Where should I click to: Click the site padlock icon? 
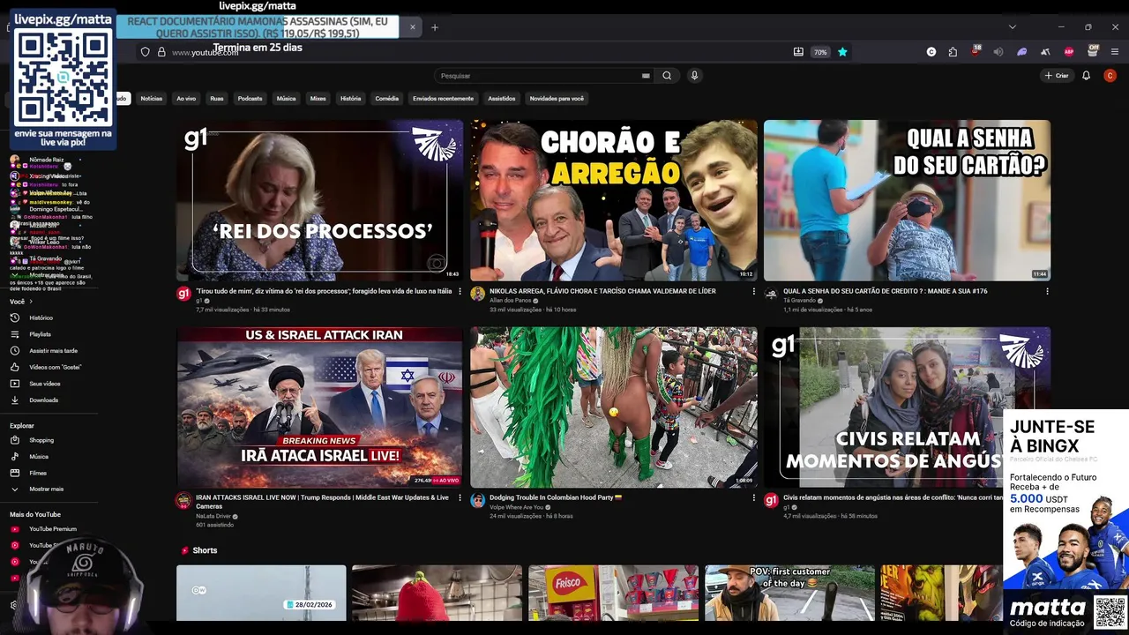click(x=161, y=52)
